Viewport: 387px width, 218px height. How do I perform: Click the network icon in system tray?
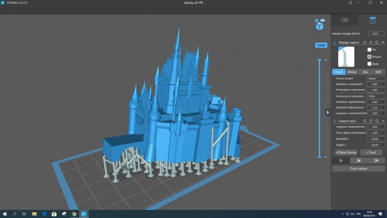[348, 214]
